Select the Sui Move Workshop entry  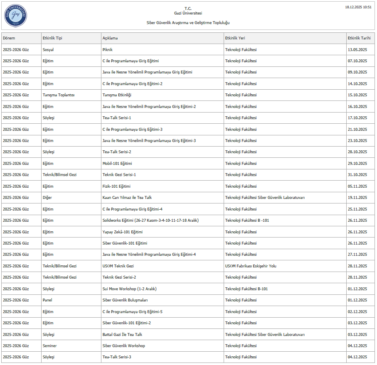pyautogui.click(x=130, y=289)
